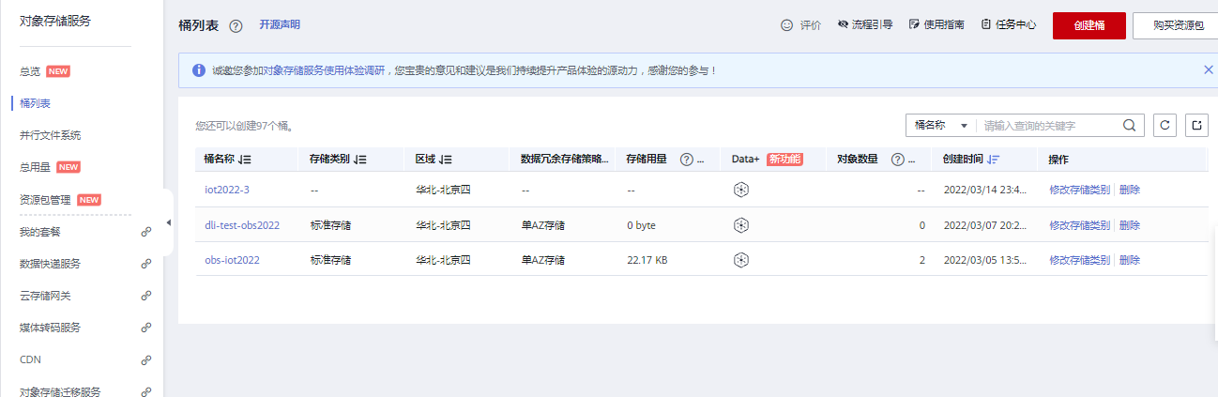Click the 您还可以创建97个桶 text

[x=245, y=125]
